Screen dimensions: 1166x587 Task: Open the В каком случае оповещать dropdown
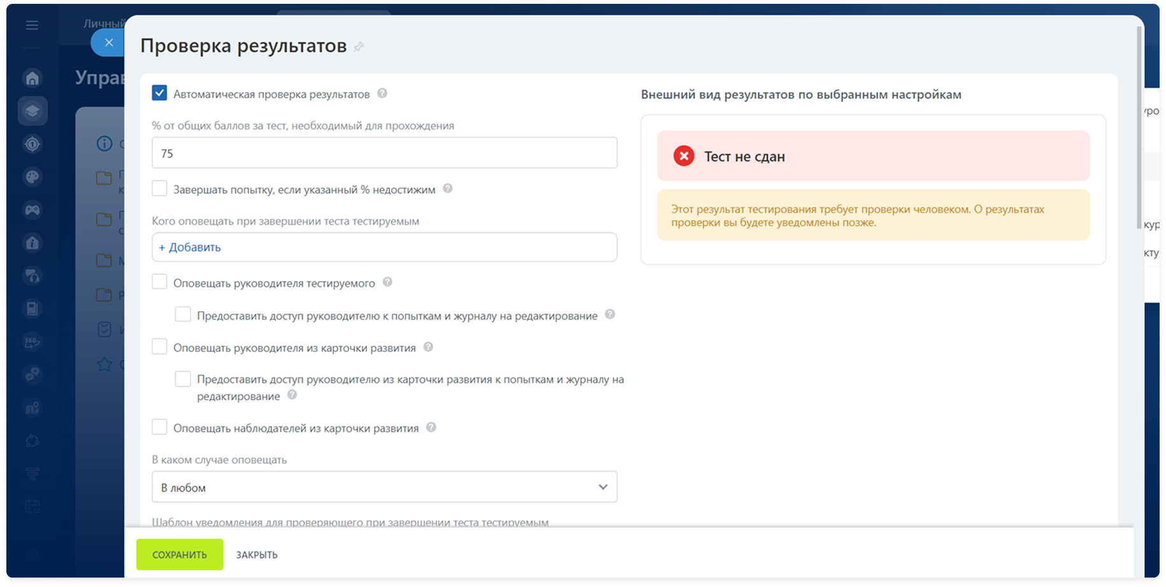[384, 487]
